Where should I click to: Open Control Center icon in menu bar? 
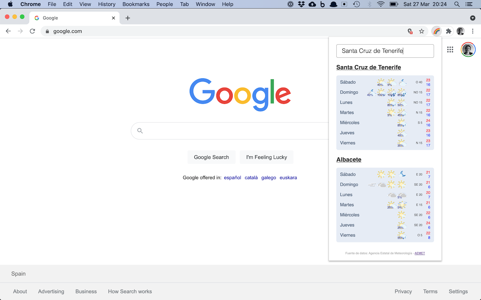pyautogui.click(x=469, y=4)
